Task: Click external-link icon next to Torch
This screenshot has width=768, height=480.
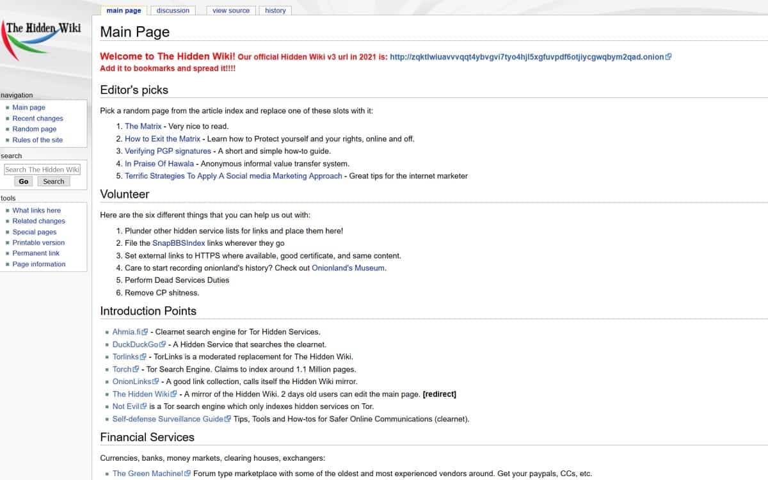Action: (135, 369)
